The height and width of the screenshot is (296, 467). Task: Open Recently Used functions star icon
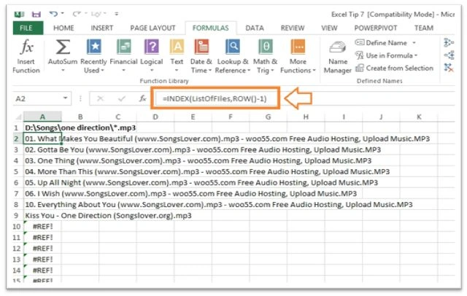click(94, 47)
